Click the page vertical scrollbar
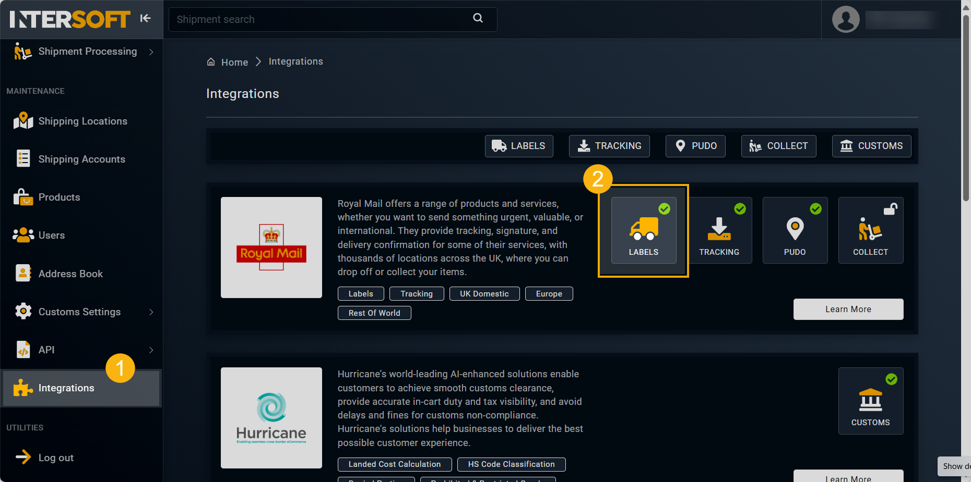 966,107
